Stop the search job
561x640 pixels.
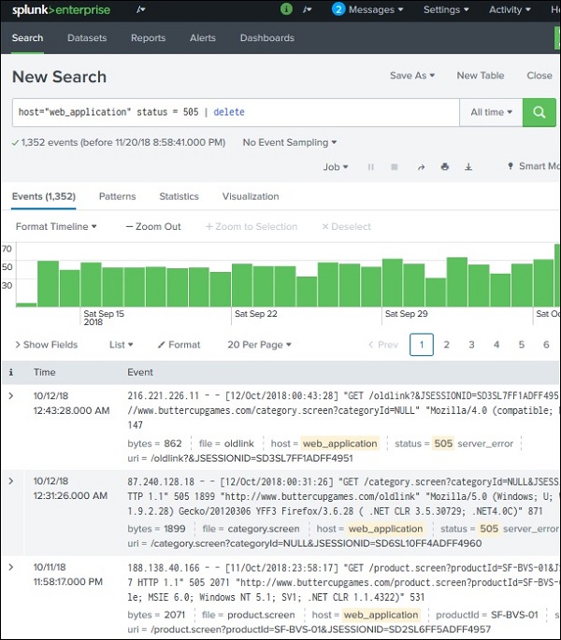pyautogui.click(x=395, y=167)
